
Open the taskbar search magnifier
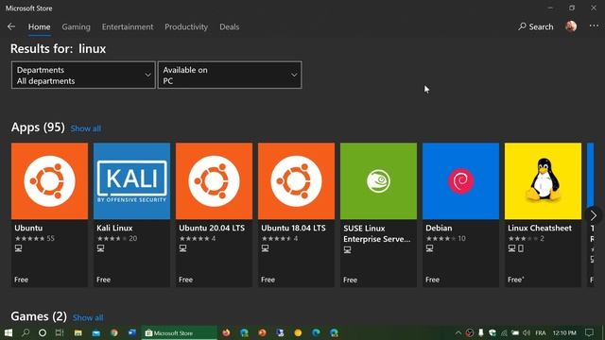click(x=26, y=332)
